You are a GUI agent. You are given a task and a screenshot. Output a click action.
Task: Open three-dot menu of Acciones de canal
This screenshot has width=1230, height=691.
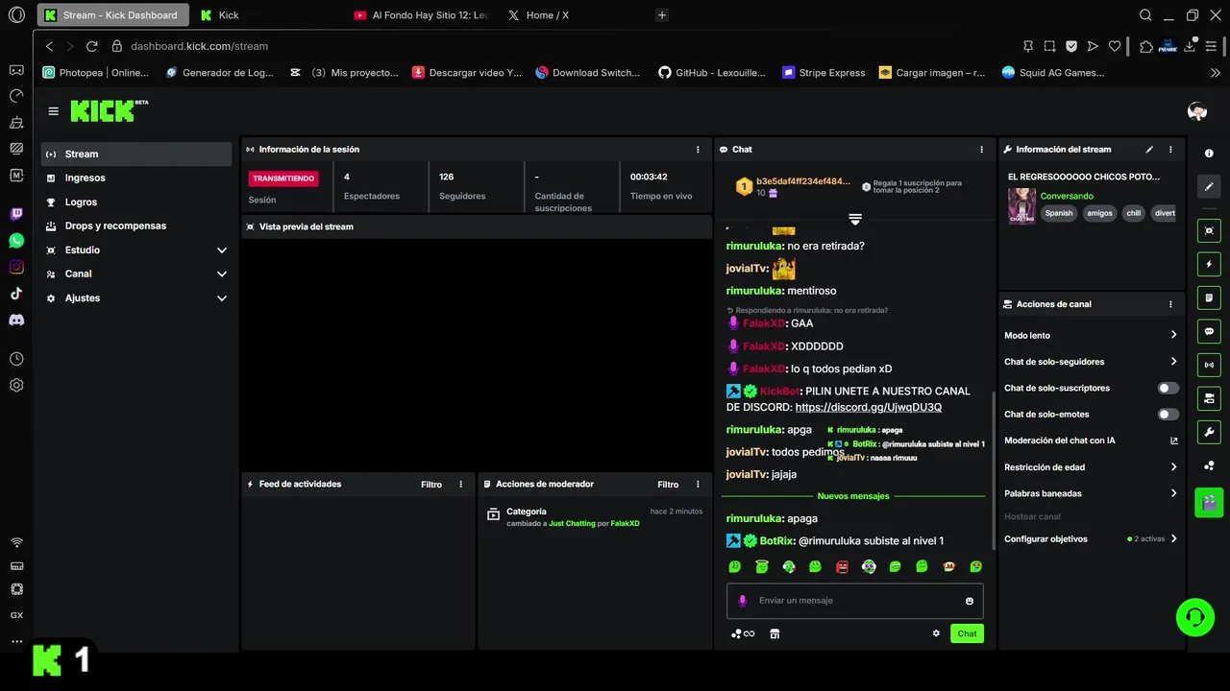1170,304
